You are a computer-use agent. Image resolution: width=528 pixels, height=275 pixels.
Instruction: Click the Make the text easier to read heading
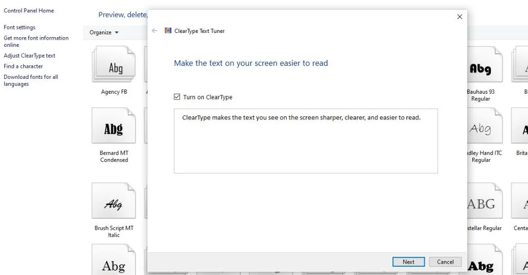tap(251, 63)
